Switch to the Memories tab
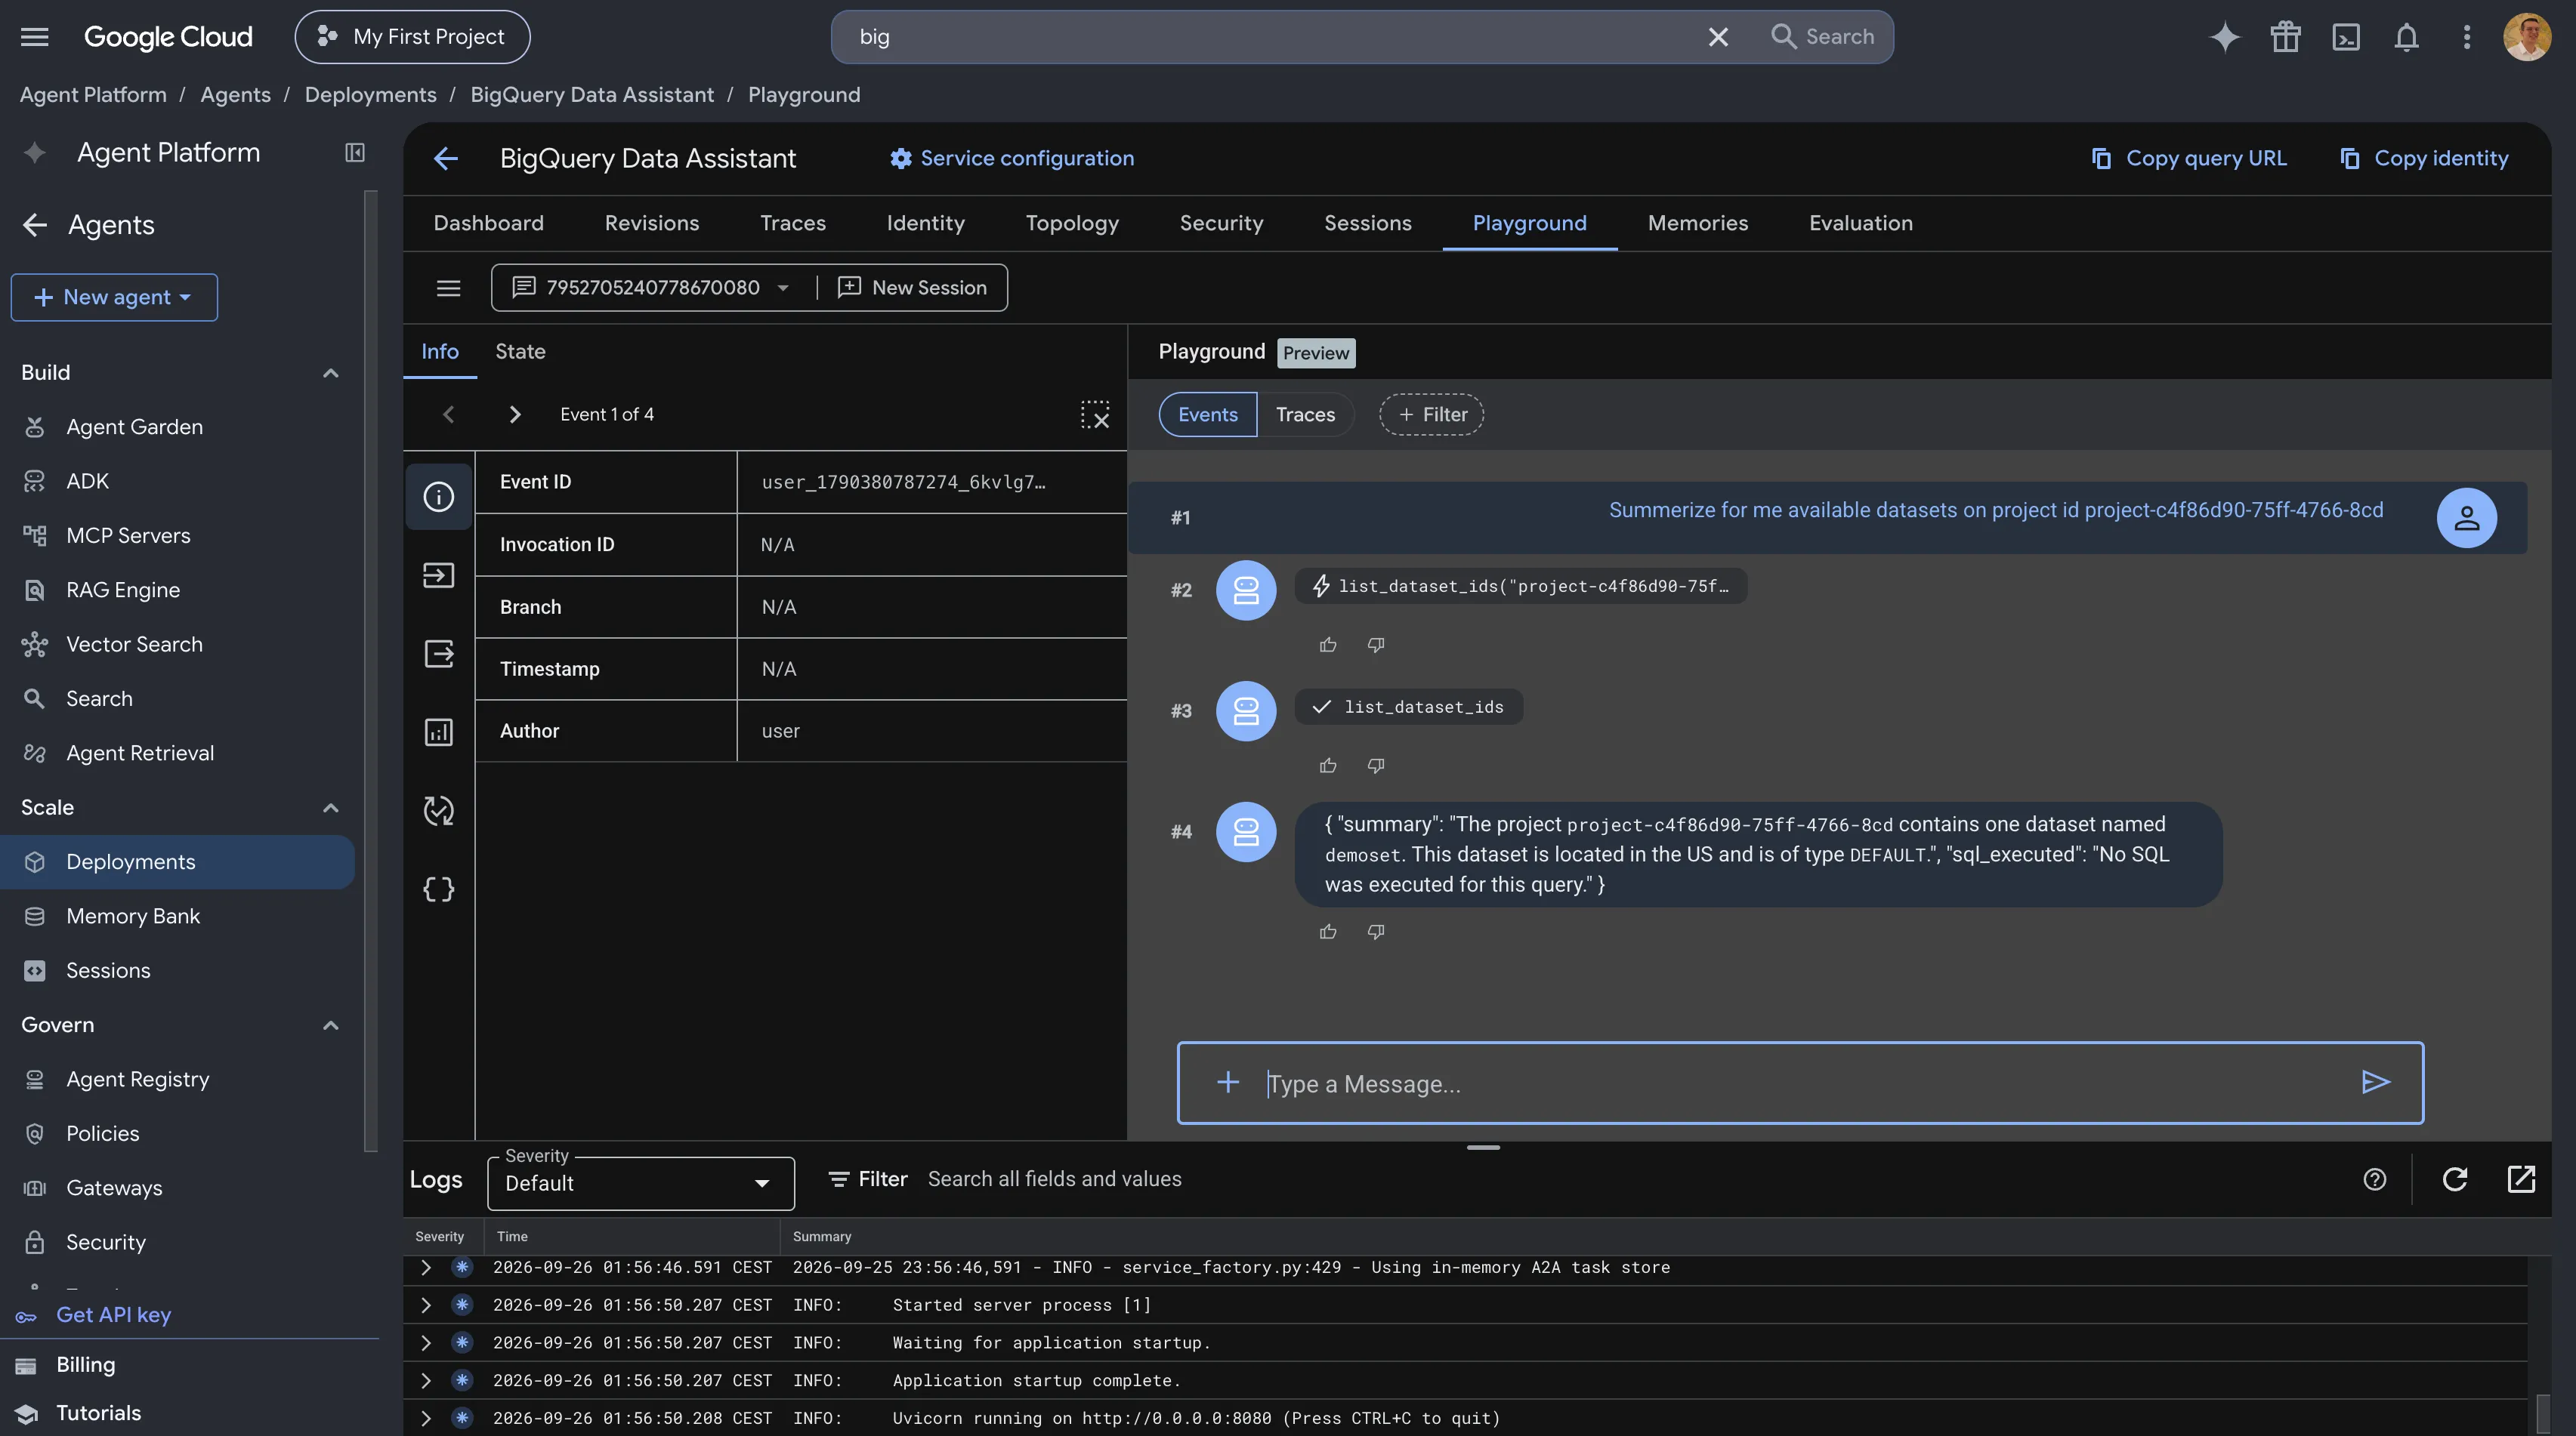The width and height of the screenshot is (2576, 1436). (1698, 223)
